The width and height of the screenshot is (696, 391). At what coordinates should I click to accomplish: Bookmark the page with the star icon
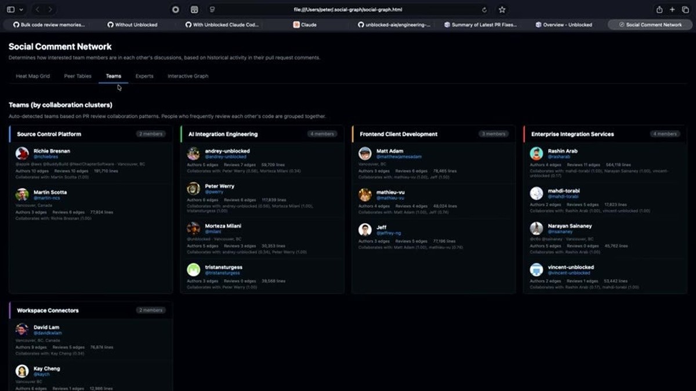(x=502, y=10)
